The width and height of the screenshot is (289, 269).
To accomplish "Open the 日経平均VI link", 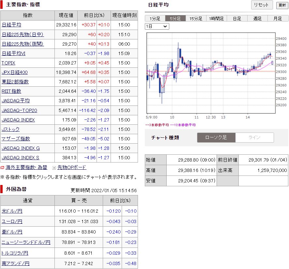I will click(13, 53).
